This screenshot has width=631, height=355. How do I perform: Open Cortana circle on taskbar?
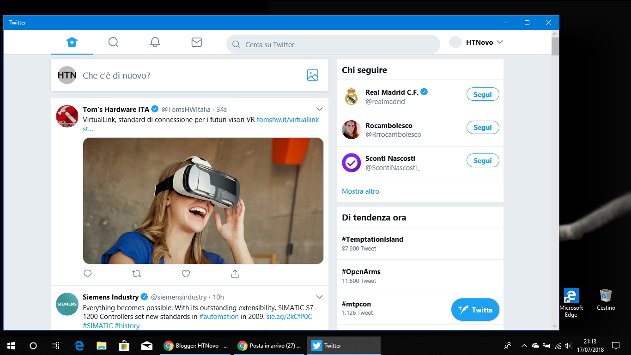click(x=33, y=345)
